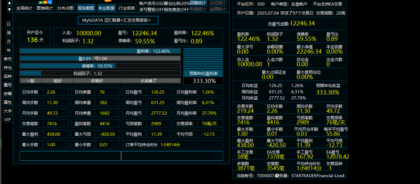
Task: Toggle the 报告推送:OFF setting
Action: [x=176, y=9]
